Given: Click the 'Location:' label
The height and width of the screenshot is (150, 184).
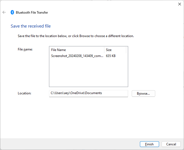Looking at the screenshot, I should [25, 93].
